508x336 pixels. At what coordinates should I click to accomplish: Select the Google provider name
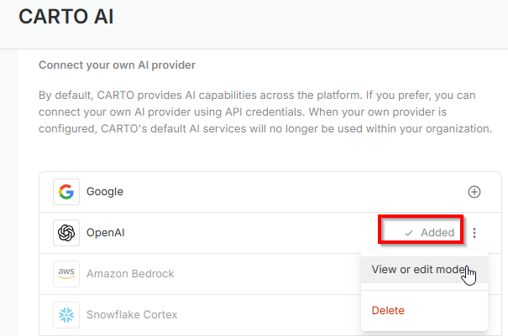pyautogui.click(x=104, y=192)
